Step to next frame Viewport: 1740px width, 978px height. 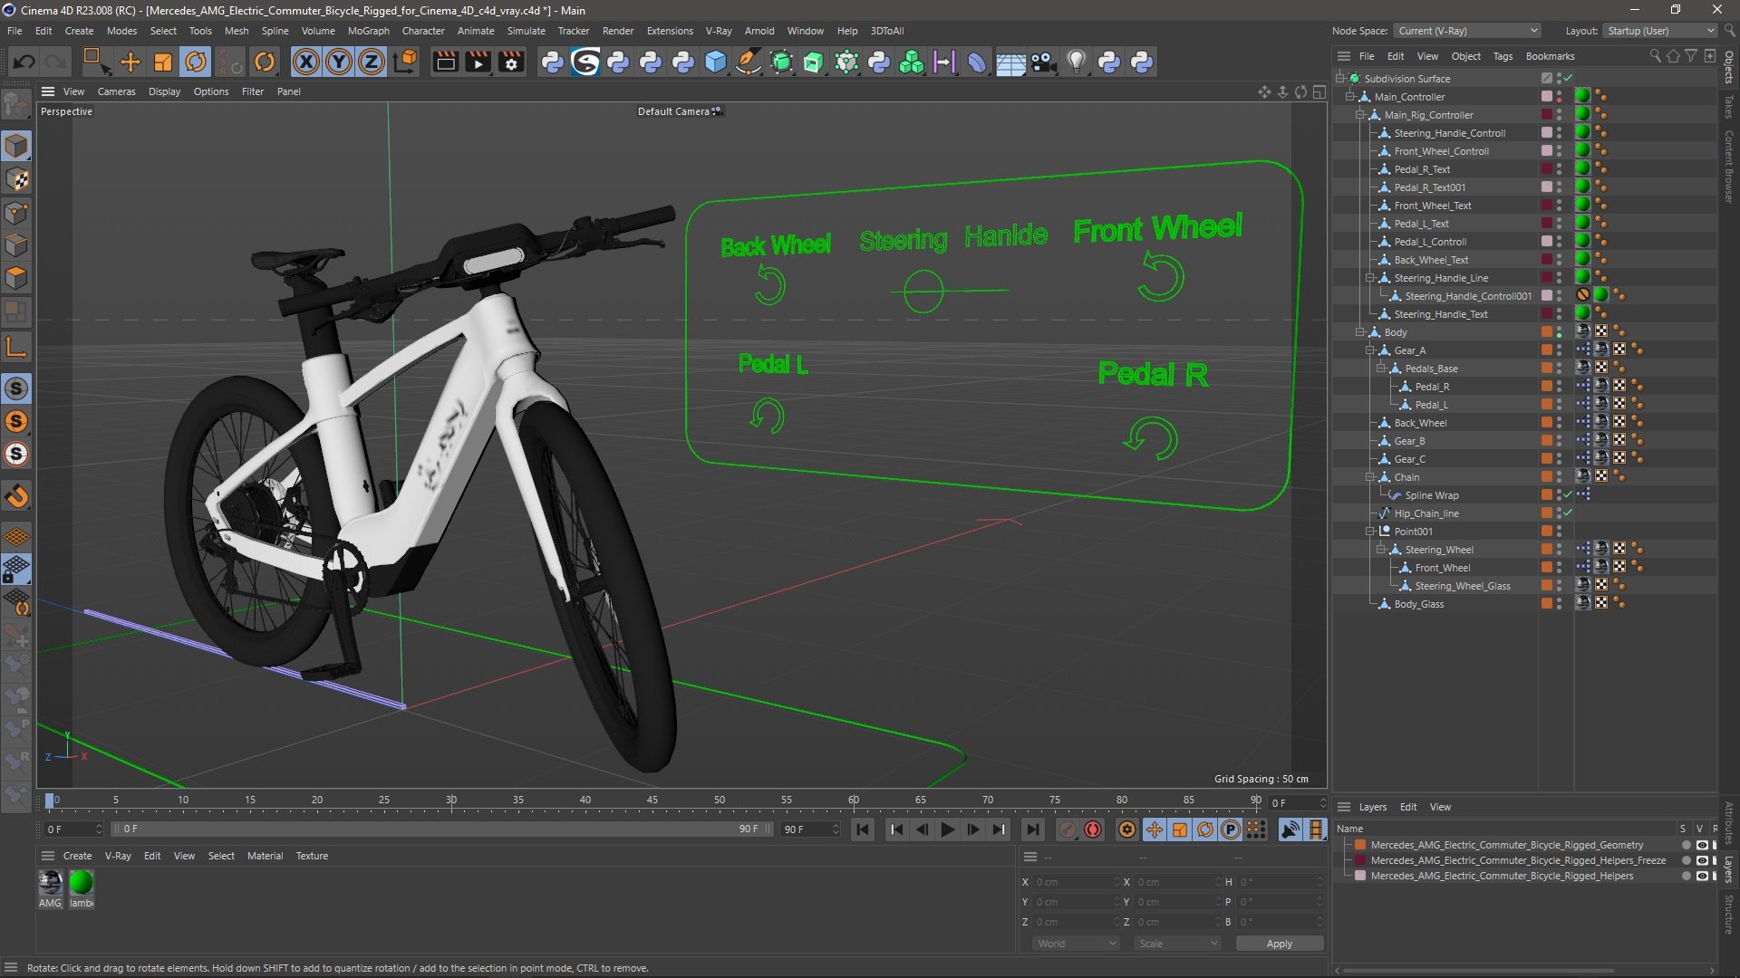click(x=973, y=829)
